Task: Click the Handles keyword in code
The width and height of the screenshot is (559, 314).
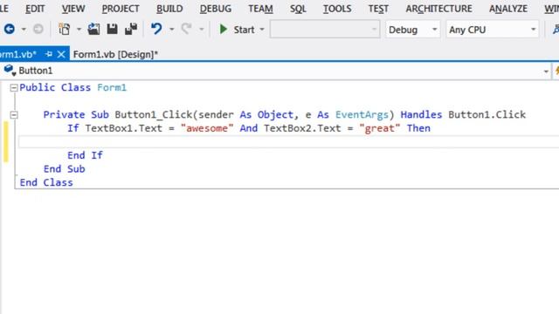Action: (421, 114)
